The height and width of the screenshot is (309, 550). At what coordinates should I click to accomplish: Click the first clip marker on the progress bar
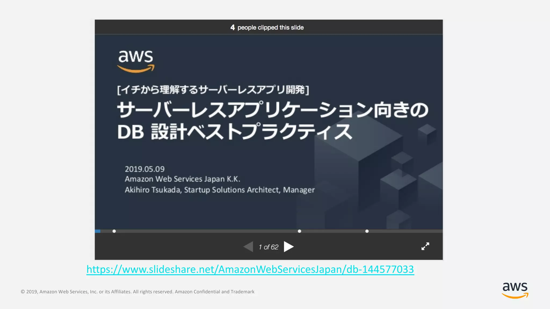(114, 231)
